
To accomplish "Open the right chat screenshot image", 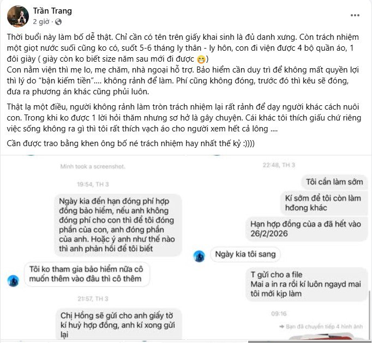I will (279, 248).
